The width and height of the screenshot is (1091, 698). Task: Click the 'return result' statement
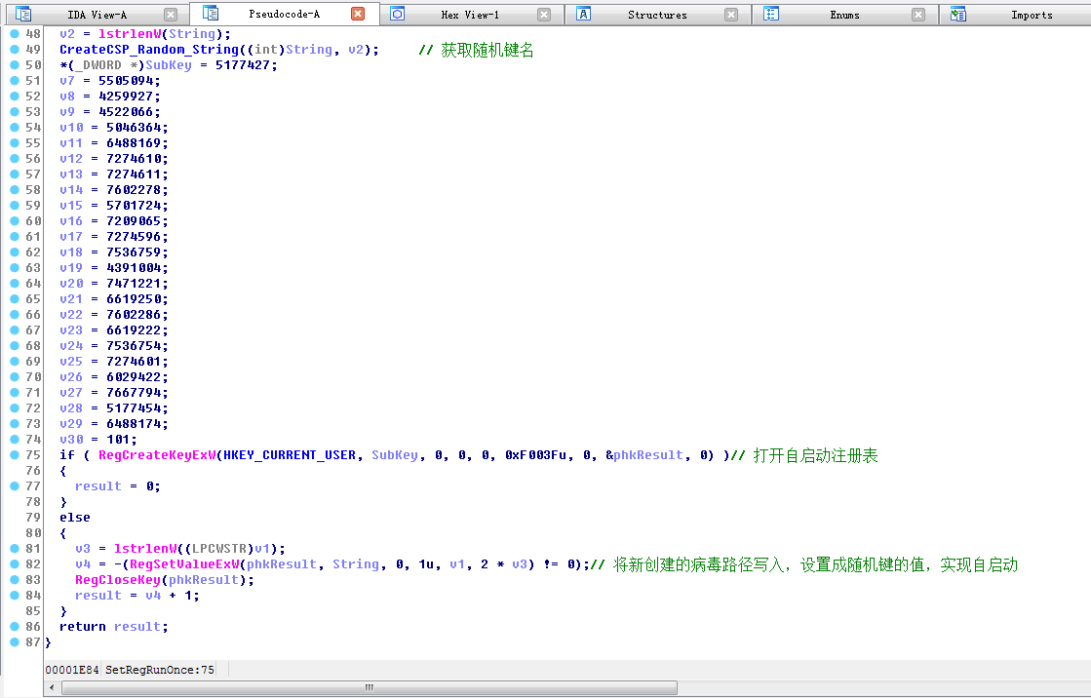coord(113,627)
